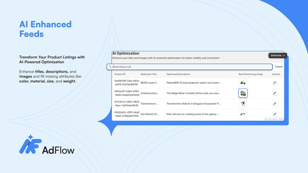The image size is (308, 173).
Task: Select the Best Performing Image column header
Action: (x=251, y=74)
